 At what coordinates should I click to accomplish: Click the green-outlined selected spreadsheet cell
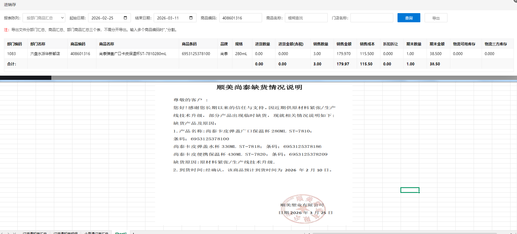pyautogui.click(x=409, y=190)
